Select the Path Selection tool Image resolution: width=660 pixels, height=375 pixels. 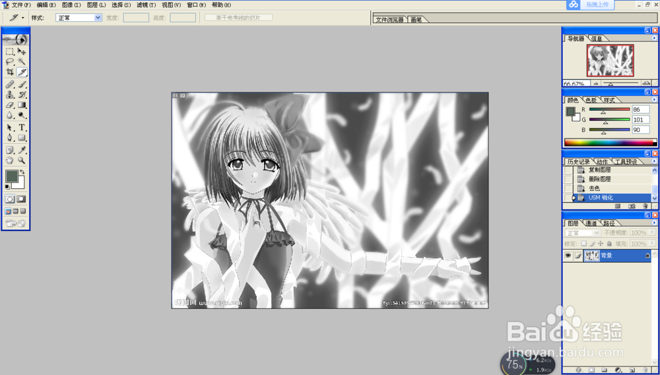point(10,127)
